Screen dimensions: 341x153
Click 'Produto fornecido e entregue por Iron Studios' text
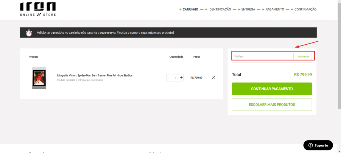tap(80, 80)
